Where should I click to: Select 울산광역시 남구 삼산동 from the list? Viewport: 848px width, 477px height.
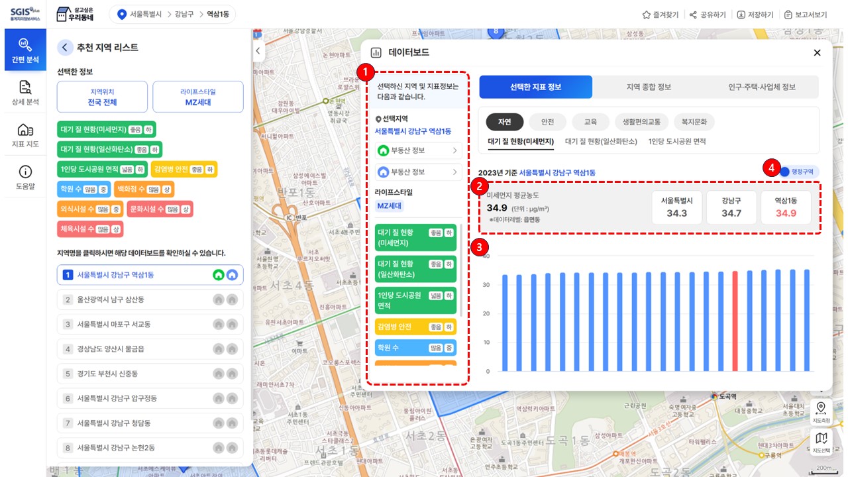pos(150,299)
